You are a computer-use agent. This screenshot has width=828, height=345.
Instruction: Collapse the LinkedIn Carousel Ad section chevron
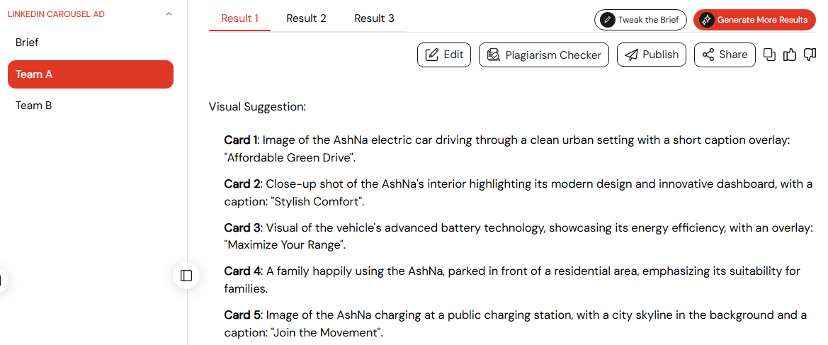click(169, 14)
